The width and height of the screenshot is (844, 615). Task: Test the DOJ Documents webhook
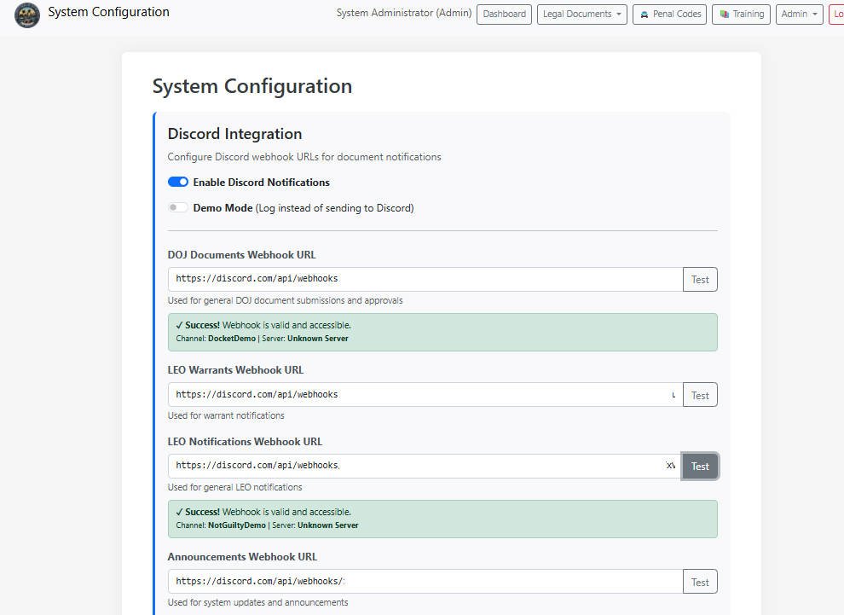pyautogui.click(x=700, y=279)
